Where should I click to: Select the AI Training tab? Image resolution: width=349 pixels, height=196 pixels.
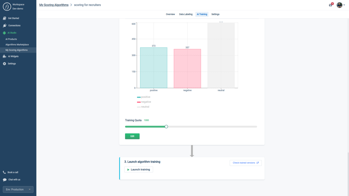tap(202, 14)
